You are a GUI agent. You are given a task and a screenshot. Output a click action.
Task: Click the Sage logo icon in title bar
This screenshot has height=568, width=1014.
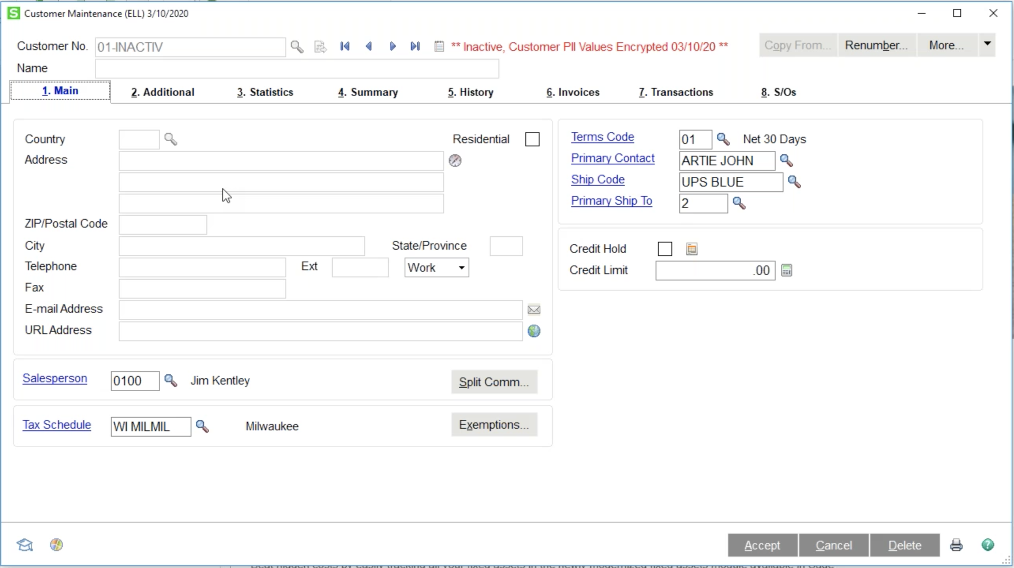tap(13, 13)
